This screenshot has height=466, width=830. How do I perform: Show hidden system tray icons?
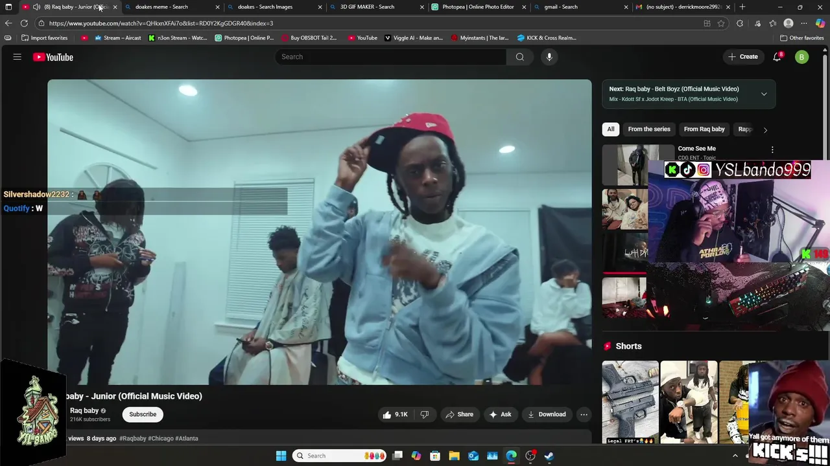[735, 456]
